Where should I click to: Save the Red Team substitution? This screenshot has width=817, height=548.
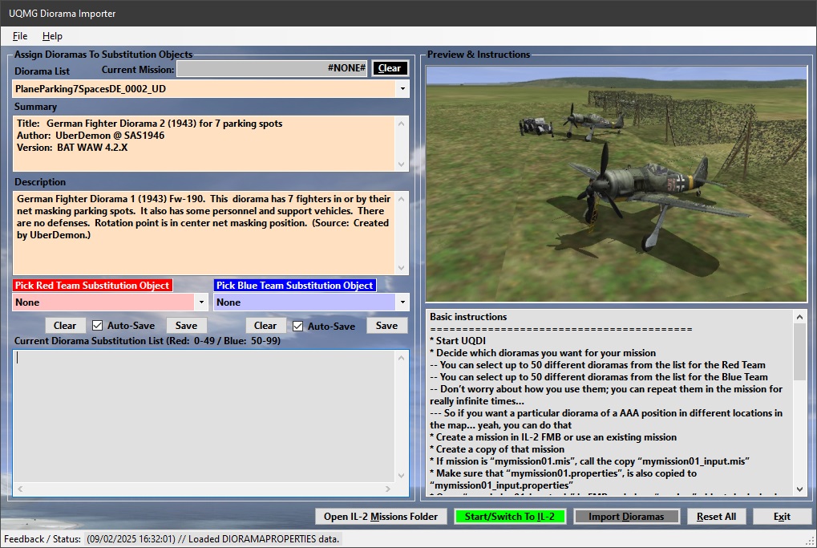tap(186, 326)
